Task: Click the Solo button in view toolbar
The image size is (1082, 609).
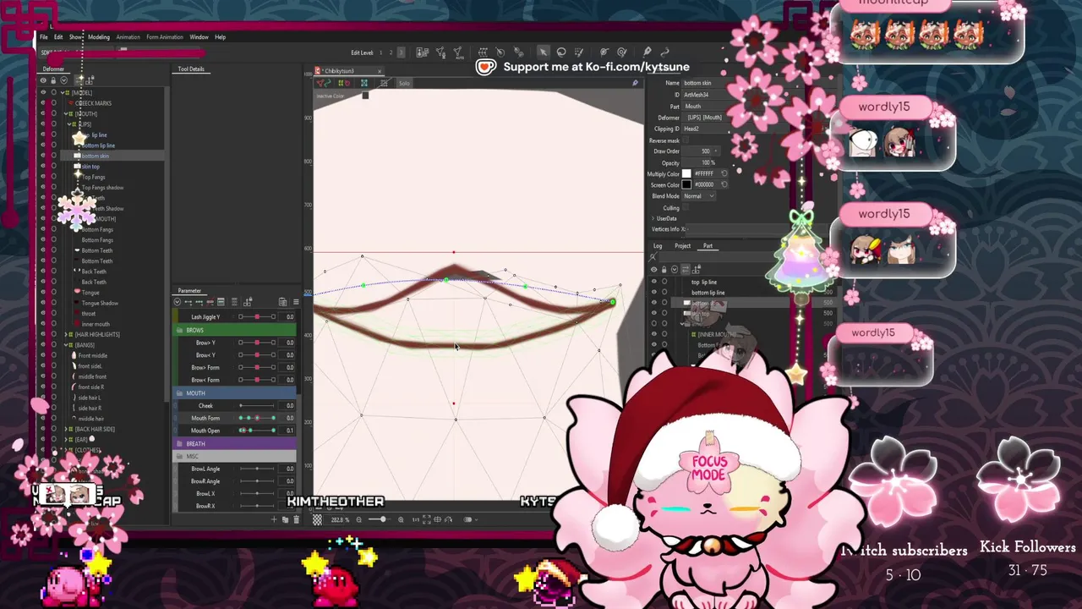Action: click(404, 83)
